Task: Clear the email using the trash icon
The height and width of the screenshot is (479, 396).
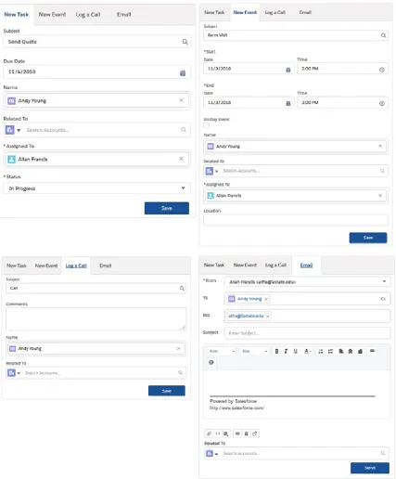Action: tap(246, 434)
